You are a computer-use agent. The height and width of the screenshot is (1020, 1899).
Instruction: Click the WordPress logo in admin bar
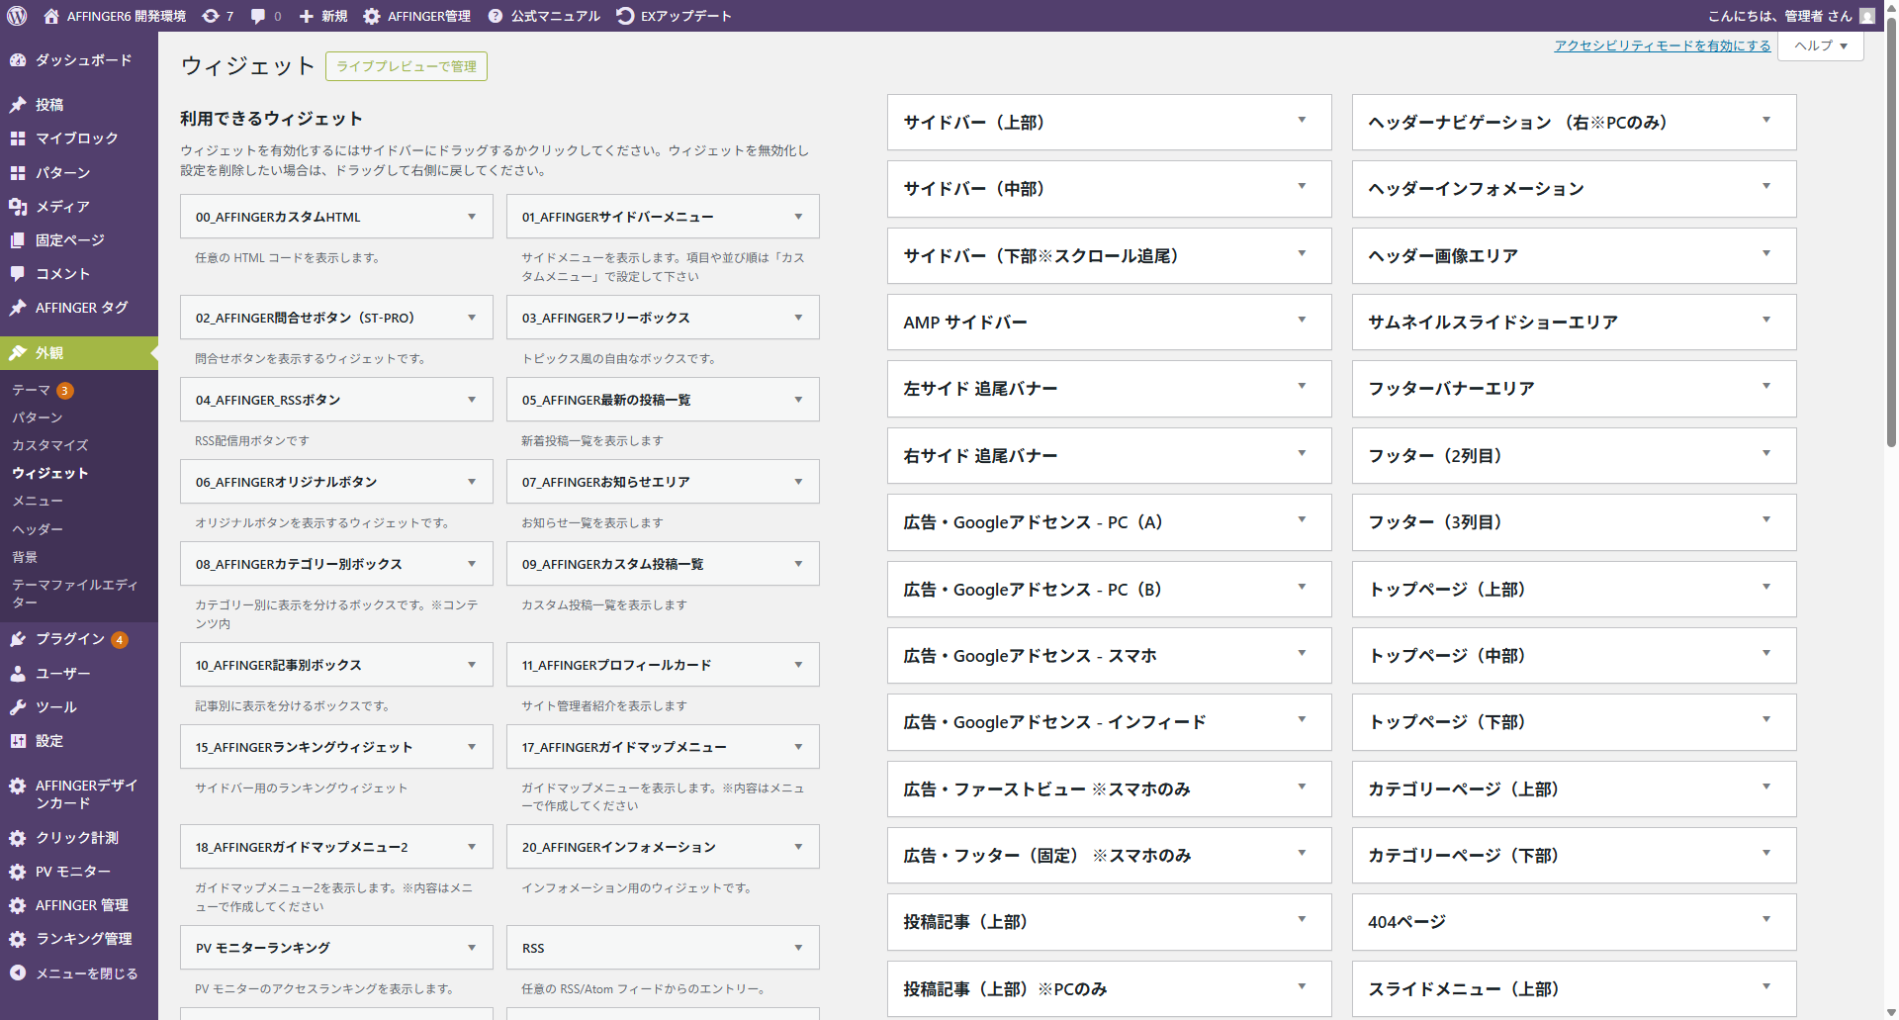click(x=17, y=16)
